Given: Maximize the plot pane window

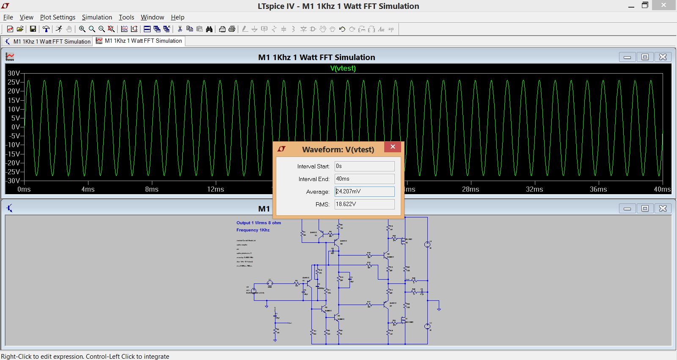Looking at the screenshot, I should point(645,57).
